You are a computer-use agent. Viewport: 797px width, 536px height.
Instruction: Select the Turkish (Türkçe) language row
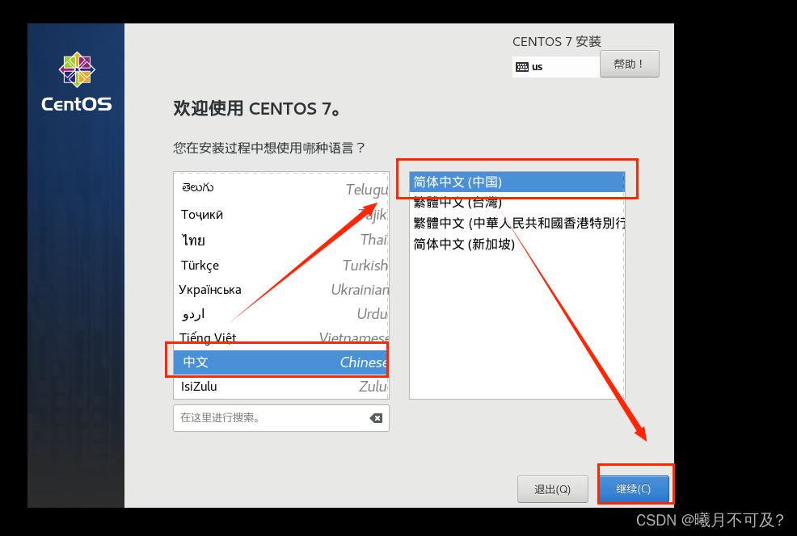(x=281, y=265)
